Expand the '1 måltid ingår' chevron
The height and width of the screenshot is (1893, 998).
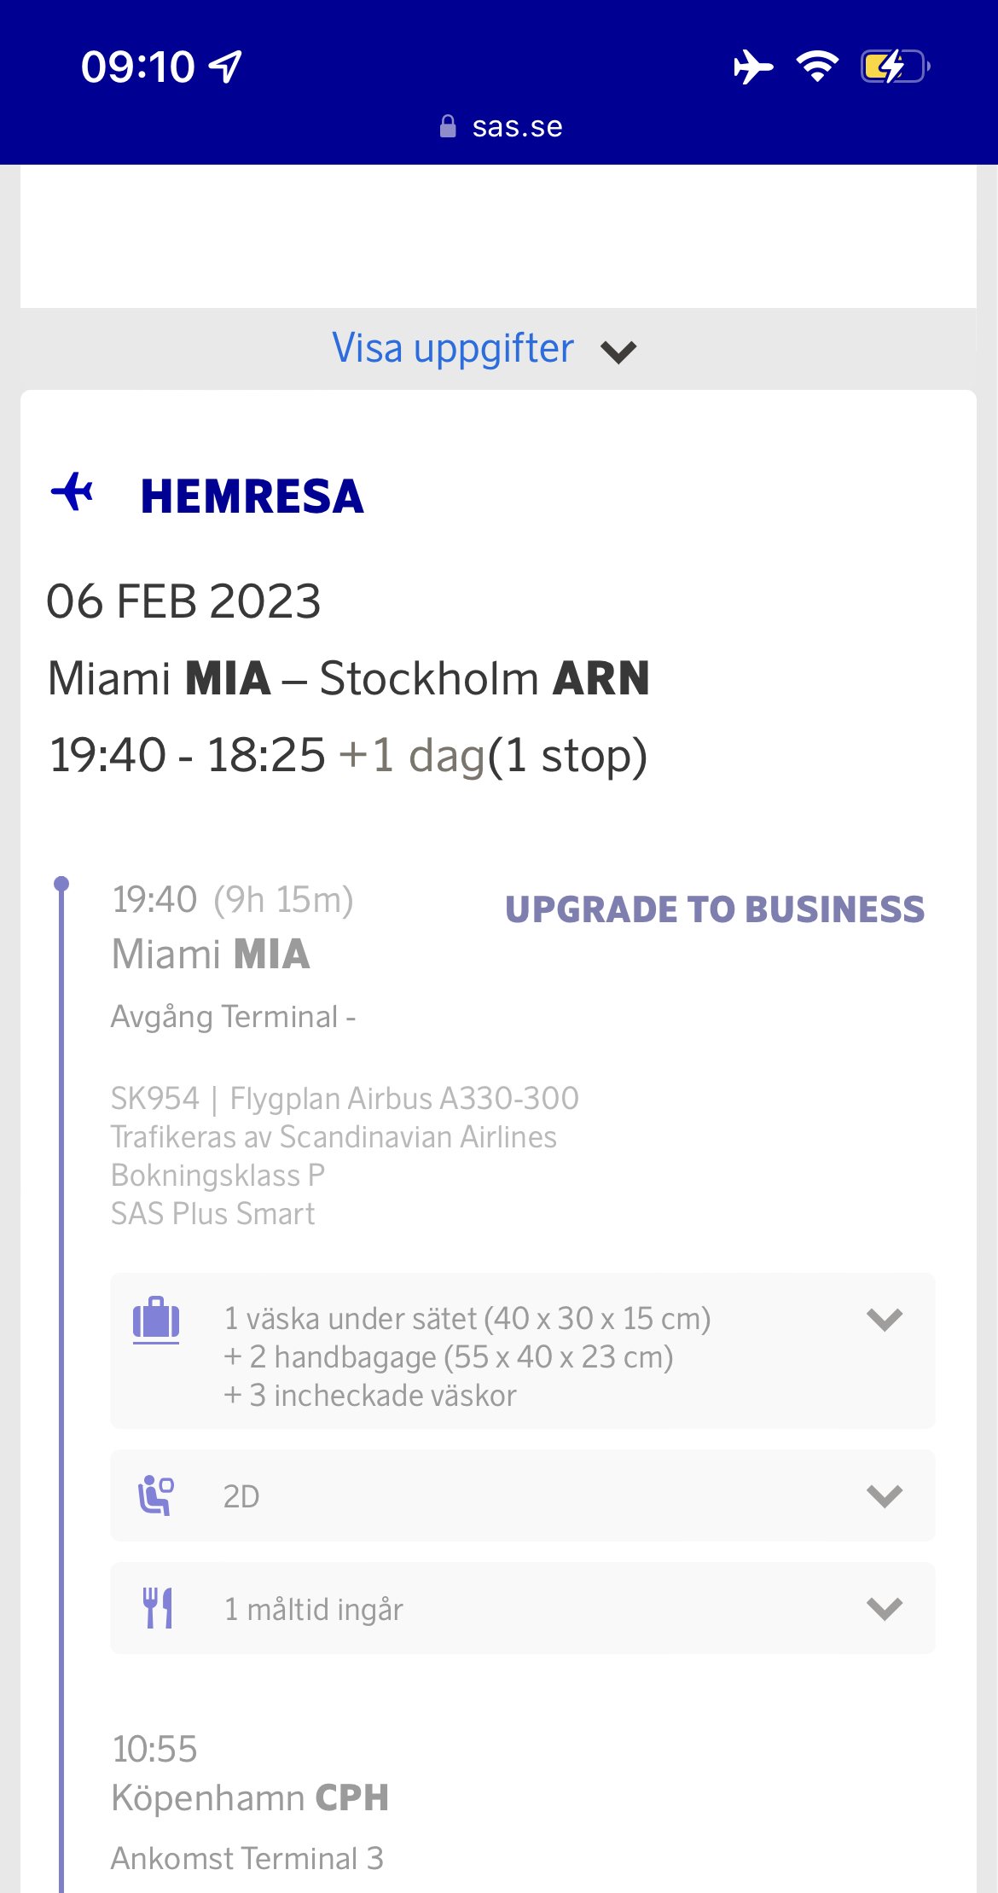pos(884,1608)
